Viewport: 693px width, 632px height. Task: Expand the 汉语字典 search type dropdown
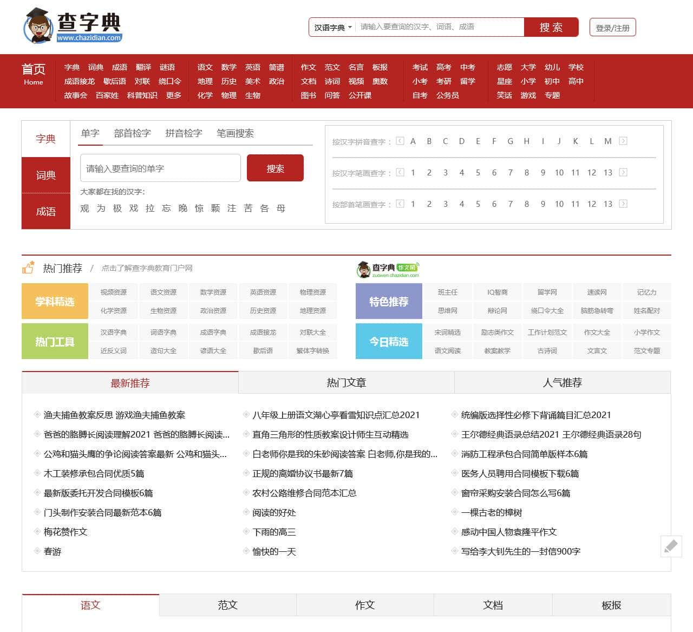pyautogui.click(x=333, y=27)
